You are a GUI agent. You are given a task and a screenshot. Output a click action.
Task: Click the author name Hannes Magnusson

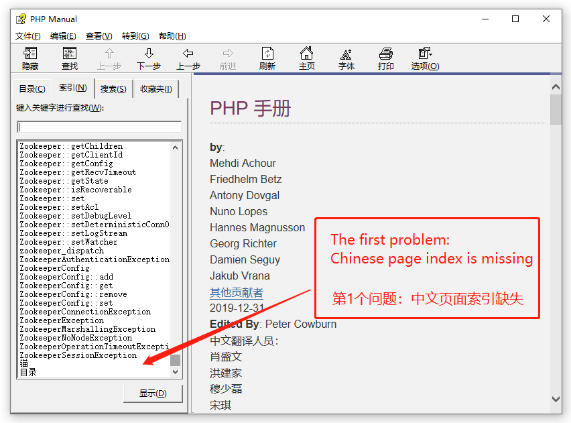[257, 228]
